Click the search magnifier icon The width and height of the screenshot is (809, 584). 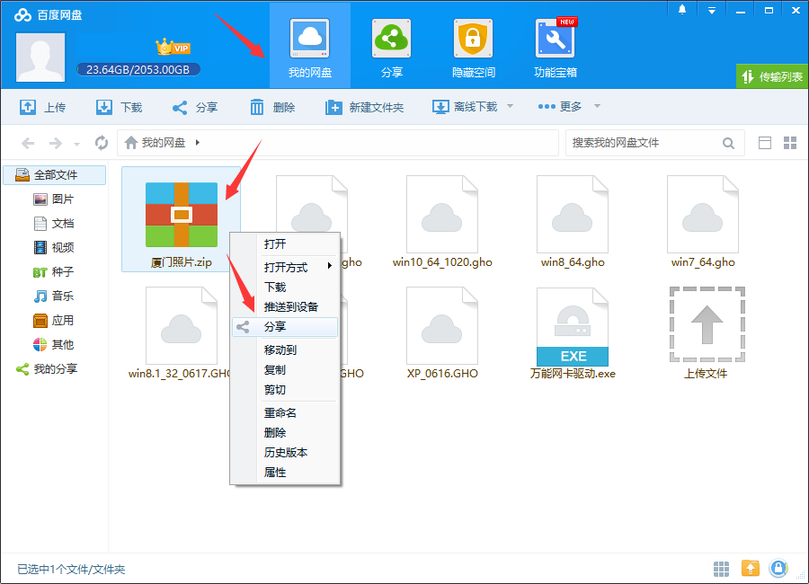tap(728, 143)
